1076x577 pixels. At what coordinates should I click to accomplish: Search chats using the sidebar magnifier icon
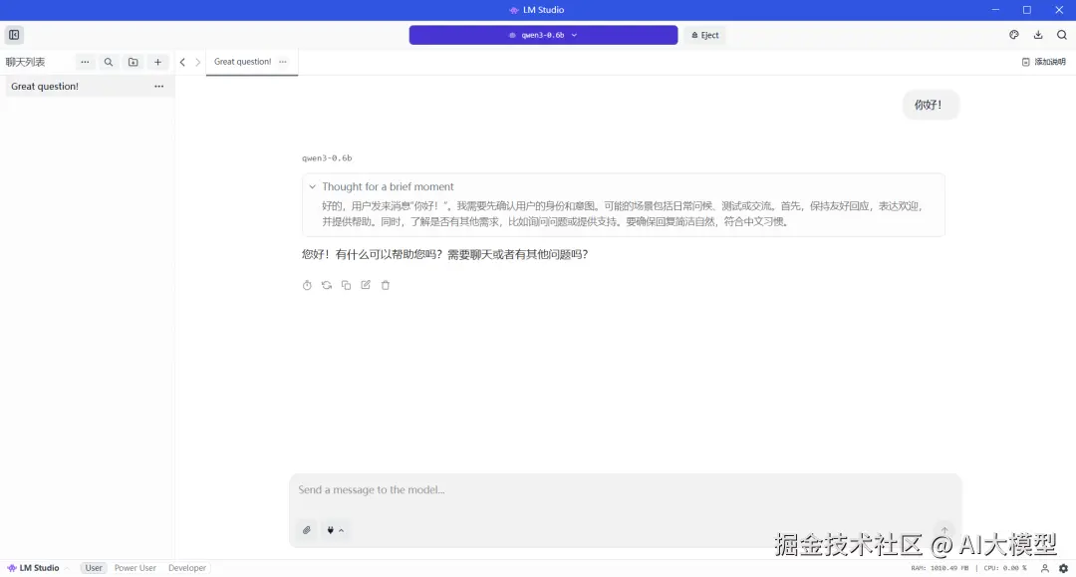(109, 62)
